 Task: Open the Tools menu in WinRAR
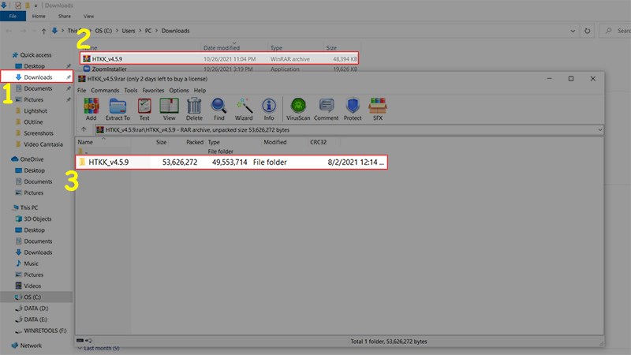(131, 90)
